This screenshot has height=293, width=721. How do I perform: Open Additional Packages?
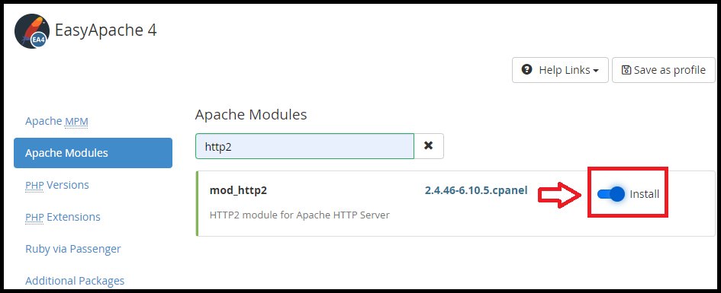pyautogui.click(x=75, y=280)
